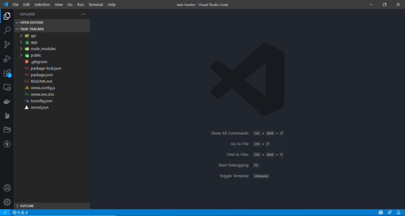This screenshot has height=216, width=405.
Task: Expand the api folder
Action: tap(52, 35)
